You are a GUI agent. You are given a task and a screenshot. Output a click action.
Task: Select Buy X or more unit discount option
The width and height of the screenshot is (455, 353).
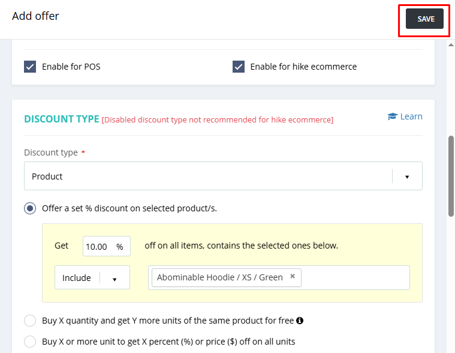[30, 342]
